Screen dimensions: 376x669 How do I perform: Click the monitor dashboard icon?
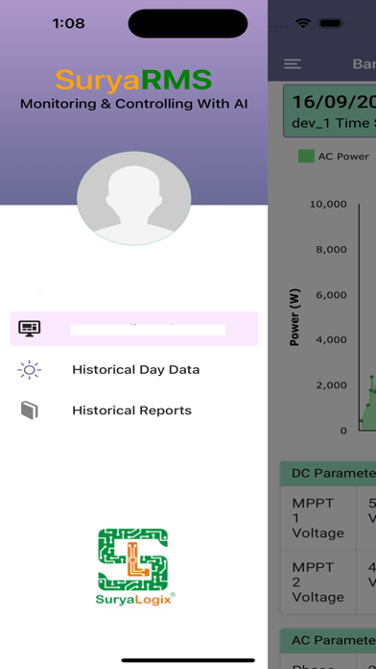pyautogui.click(x=30, y=328)
